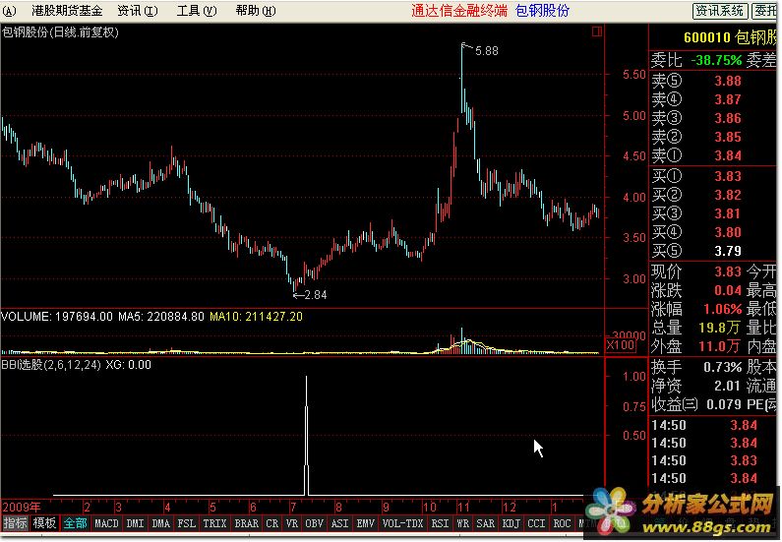Click the 委比 -38.75% value

point(716,61)
